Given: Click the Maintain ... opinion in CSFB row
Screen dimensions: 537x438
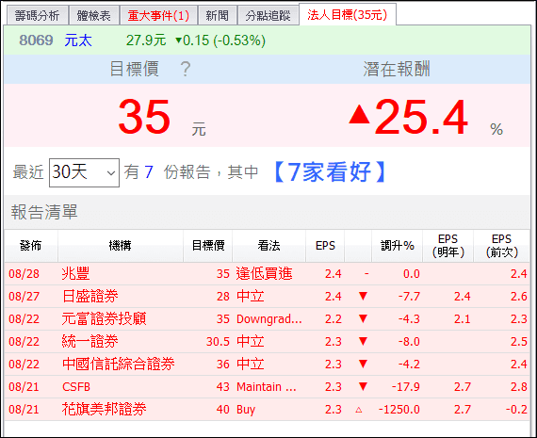Looking at the screenshot, I should 267,387.
